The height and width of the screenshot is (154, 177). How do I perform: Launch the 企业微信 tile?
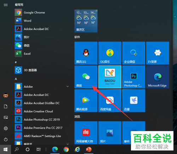[134, 53]
